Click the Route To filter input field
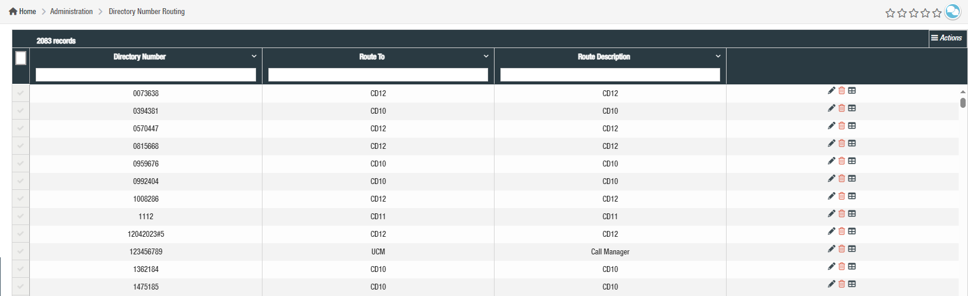968x296 pixels. (x=378, y=74)
